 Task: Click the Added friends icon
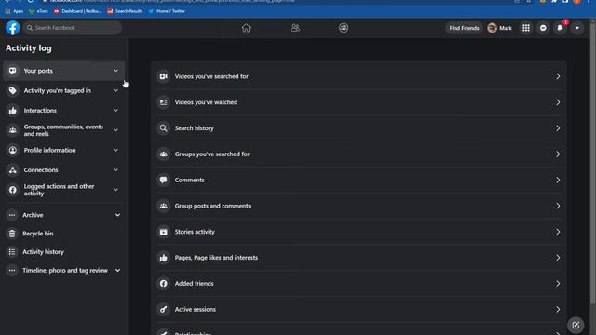tap(164, 283)
